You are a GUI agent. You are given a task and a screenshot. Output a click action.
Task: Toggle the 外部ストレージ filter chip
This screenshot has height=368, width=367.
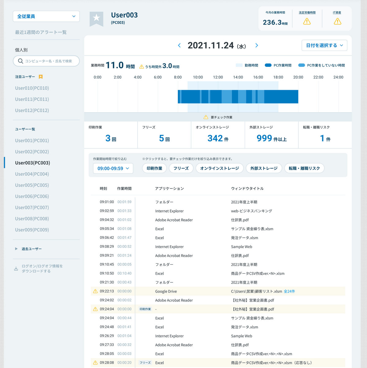(264, 168)
